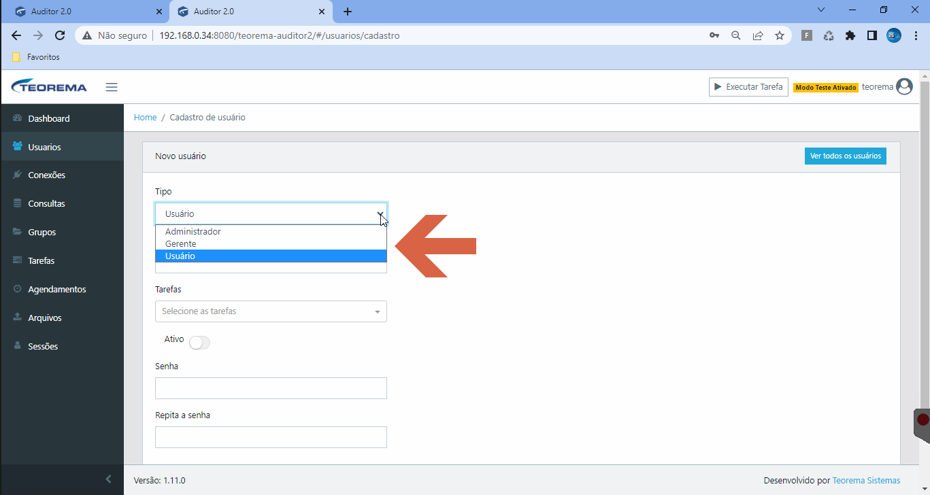Select Administrador option
Image resolution: width=930 pixels, height=495 pixels.
click(271, 232)
